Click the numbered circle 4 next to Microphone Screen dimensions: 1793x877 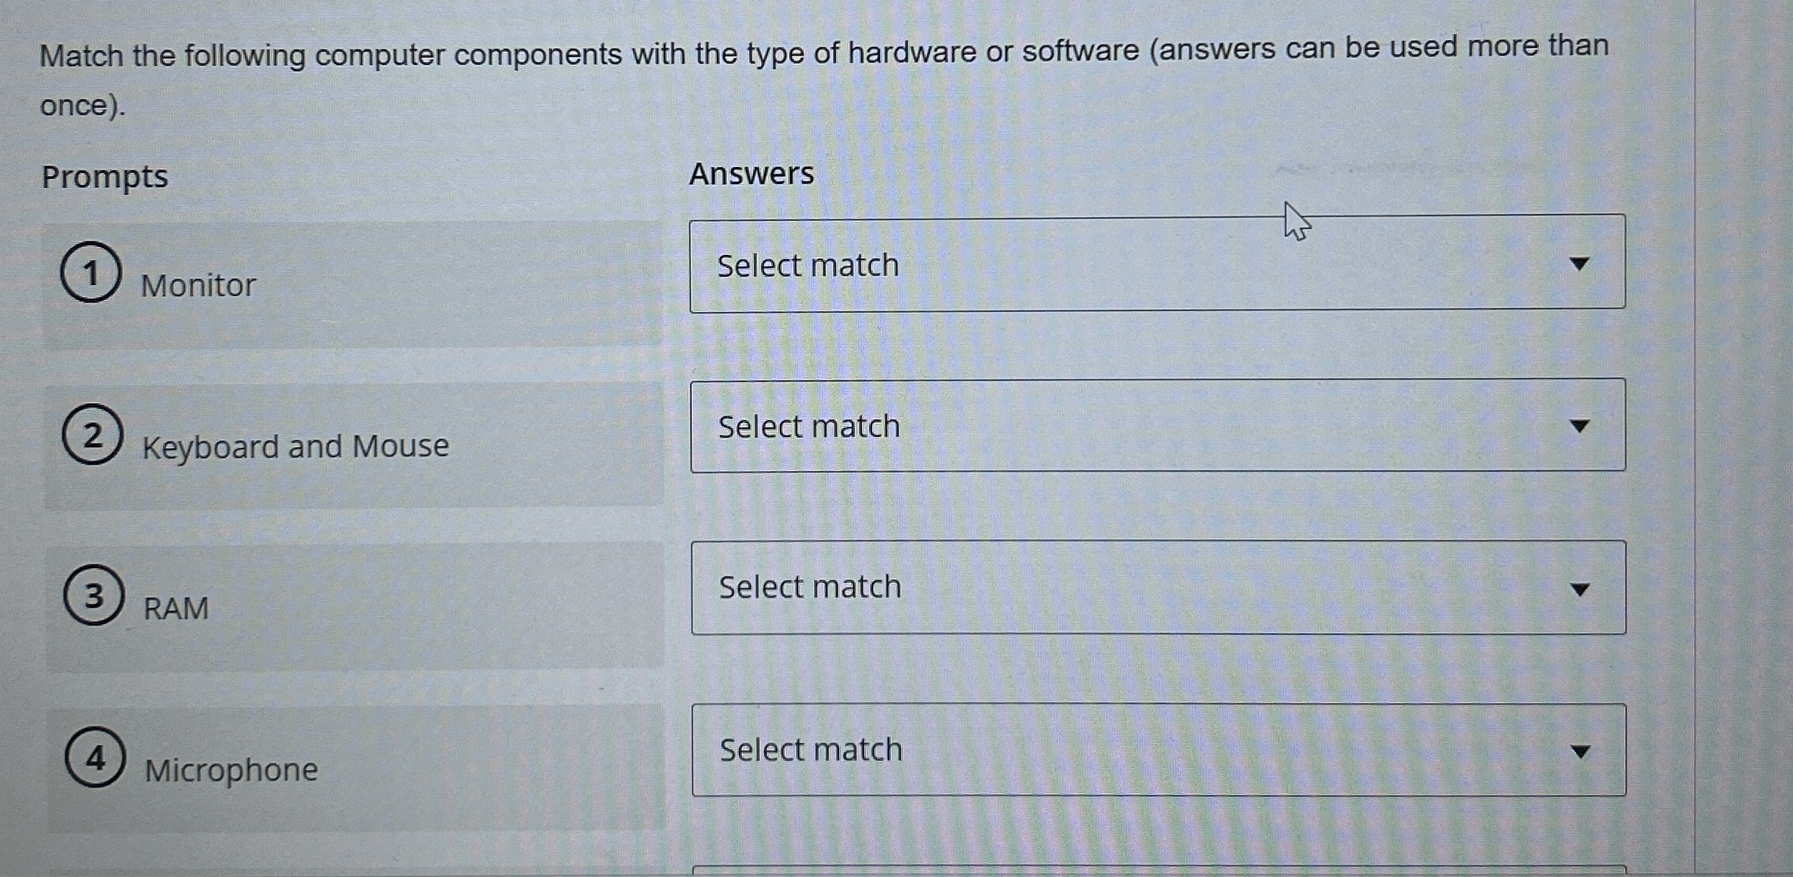[x=93, y=759]
